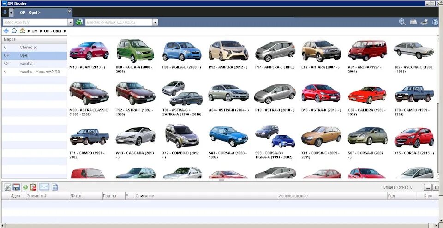443x228 pixels.
Task: Minimize the parts list panel
Action: [x=428, y=187]
